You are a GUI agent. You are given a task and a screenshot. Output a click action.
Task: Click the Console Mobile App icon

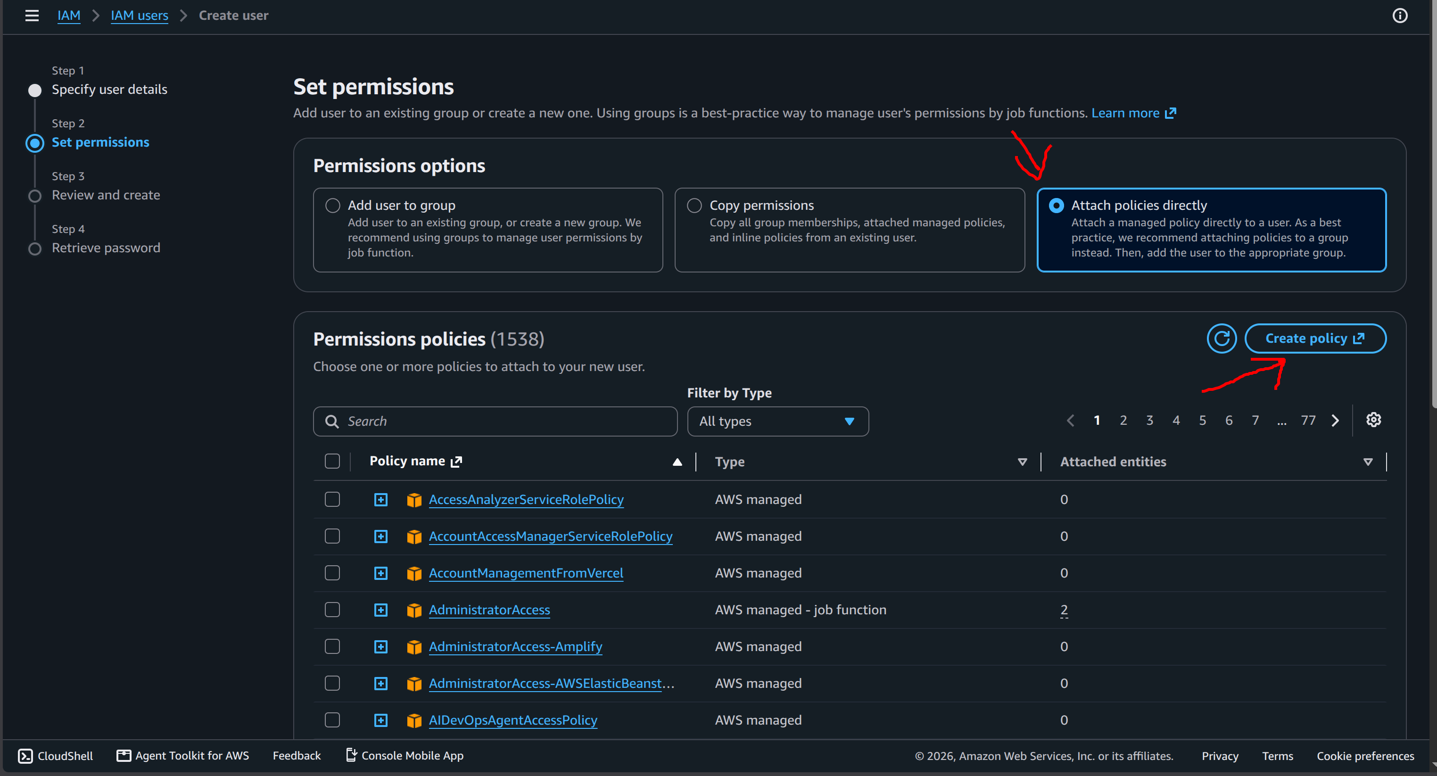[x=351, y=755]
